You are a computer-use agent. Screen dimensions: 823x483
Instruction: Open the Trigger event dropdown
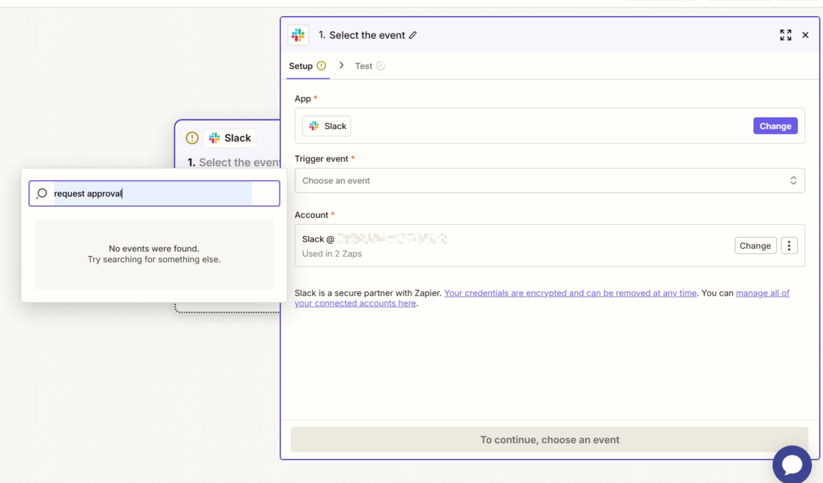click(549, 180)
